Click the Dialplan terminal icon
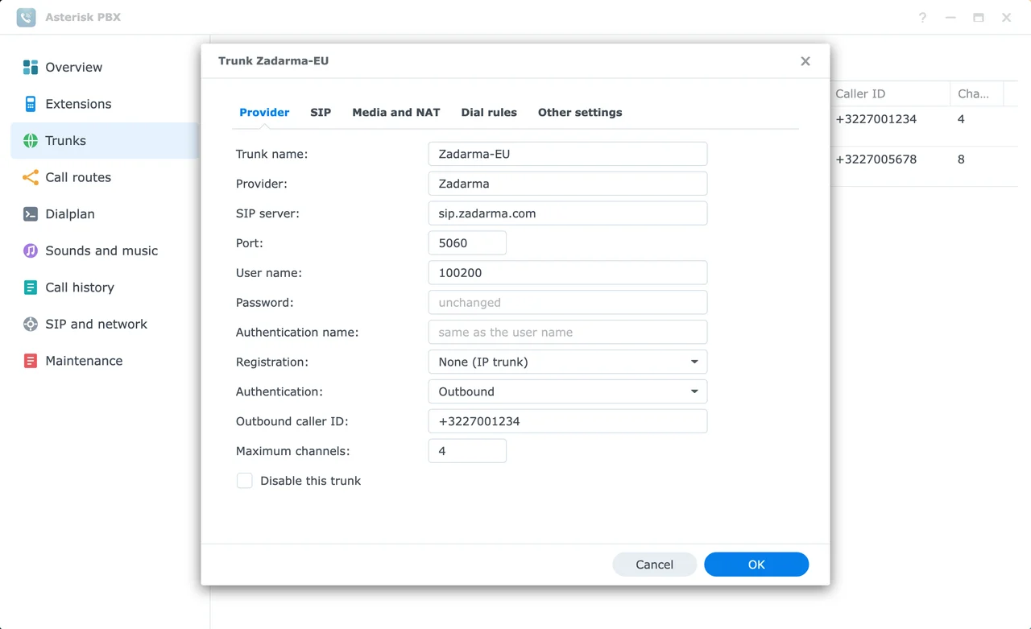The image size is (1031, 629). 31,214
